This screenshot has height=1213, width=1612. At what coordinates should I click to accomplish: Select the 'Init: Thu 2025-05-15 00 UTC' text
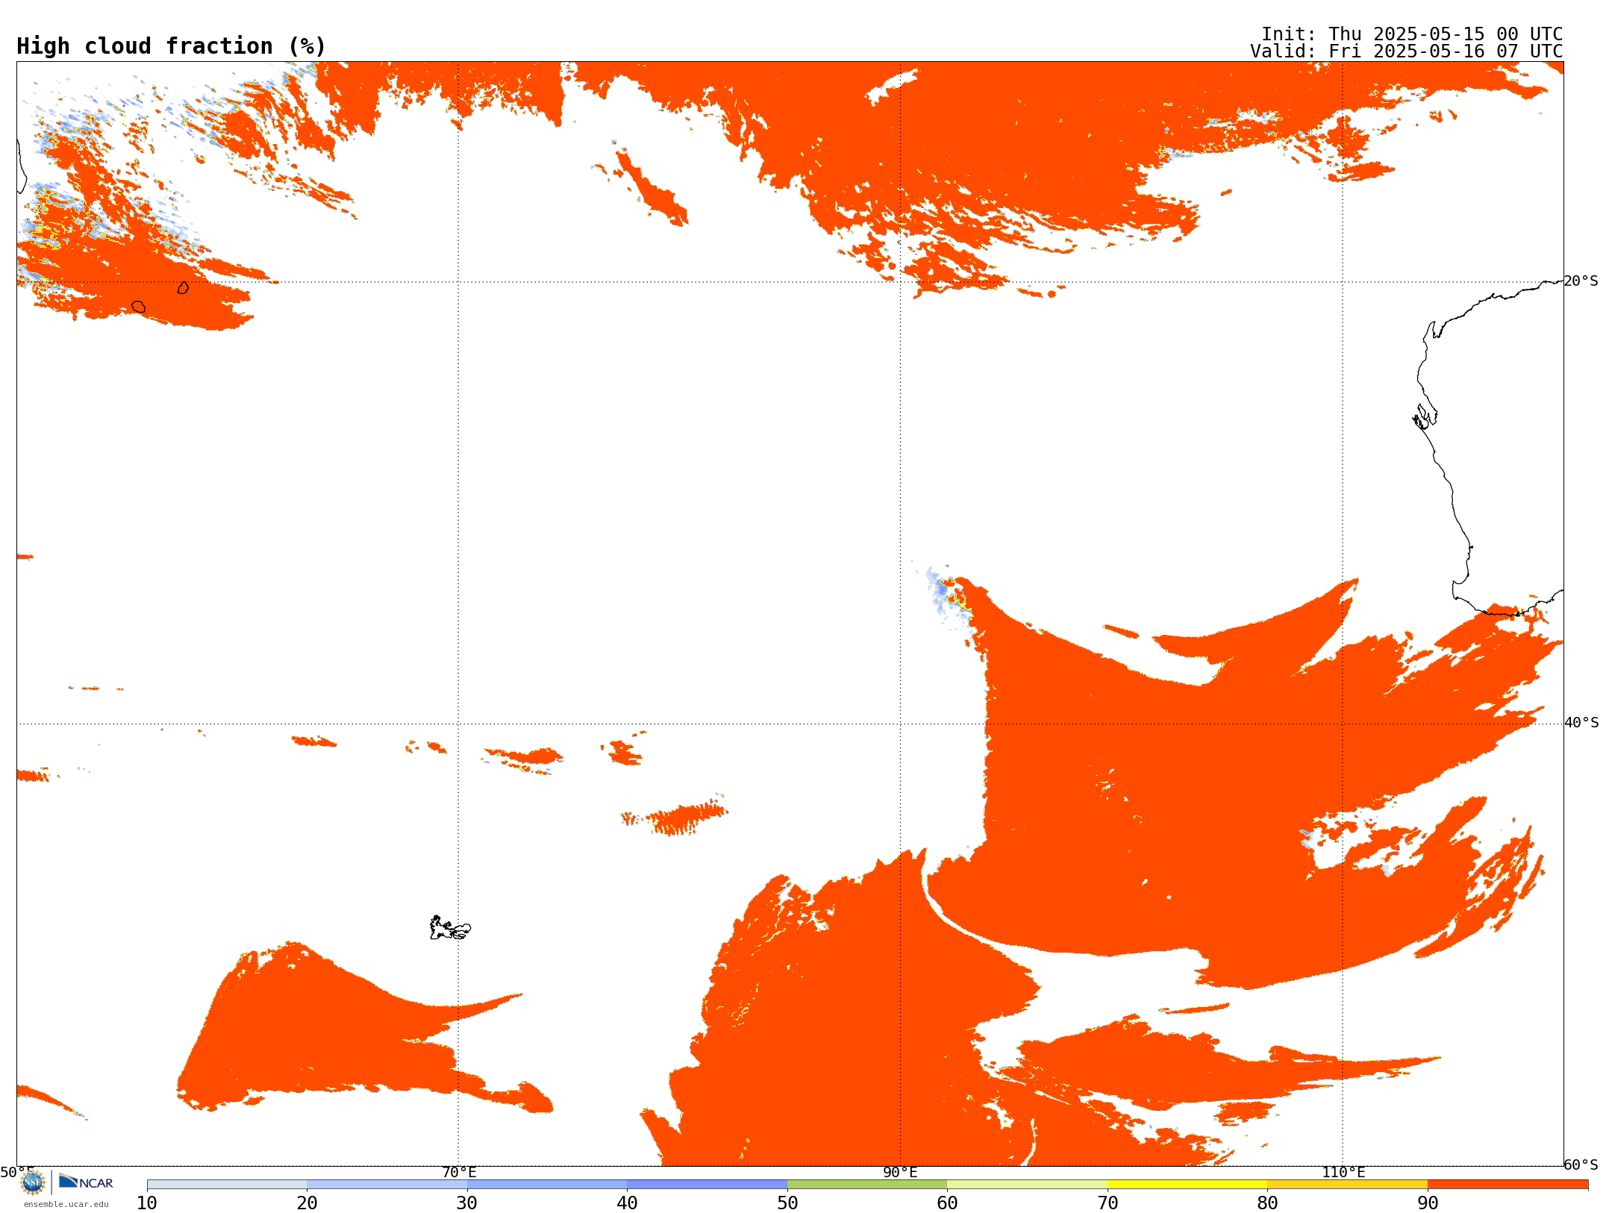1412,34
